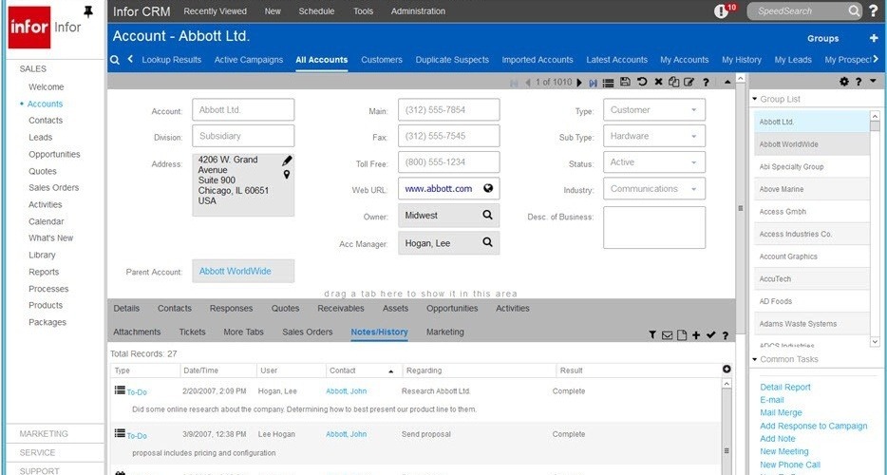
Task: Click the filter funnel icon in Notes/History
Action: [x=652, y=335]
